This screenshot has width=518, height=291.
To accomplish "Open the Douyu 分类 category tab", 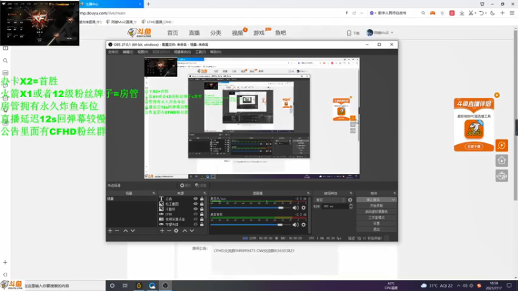I will point(216,33).
